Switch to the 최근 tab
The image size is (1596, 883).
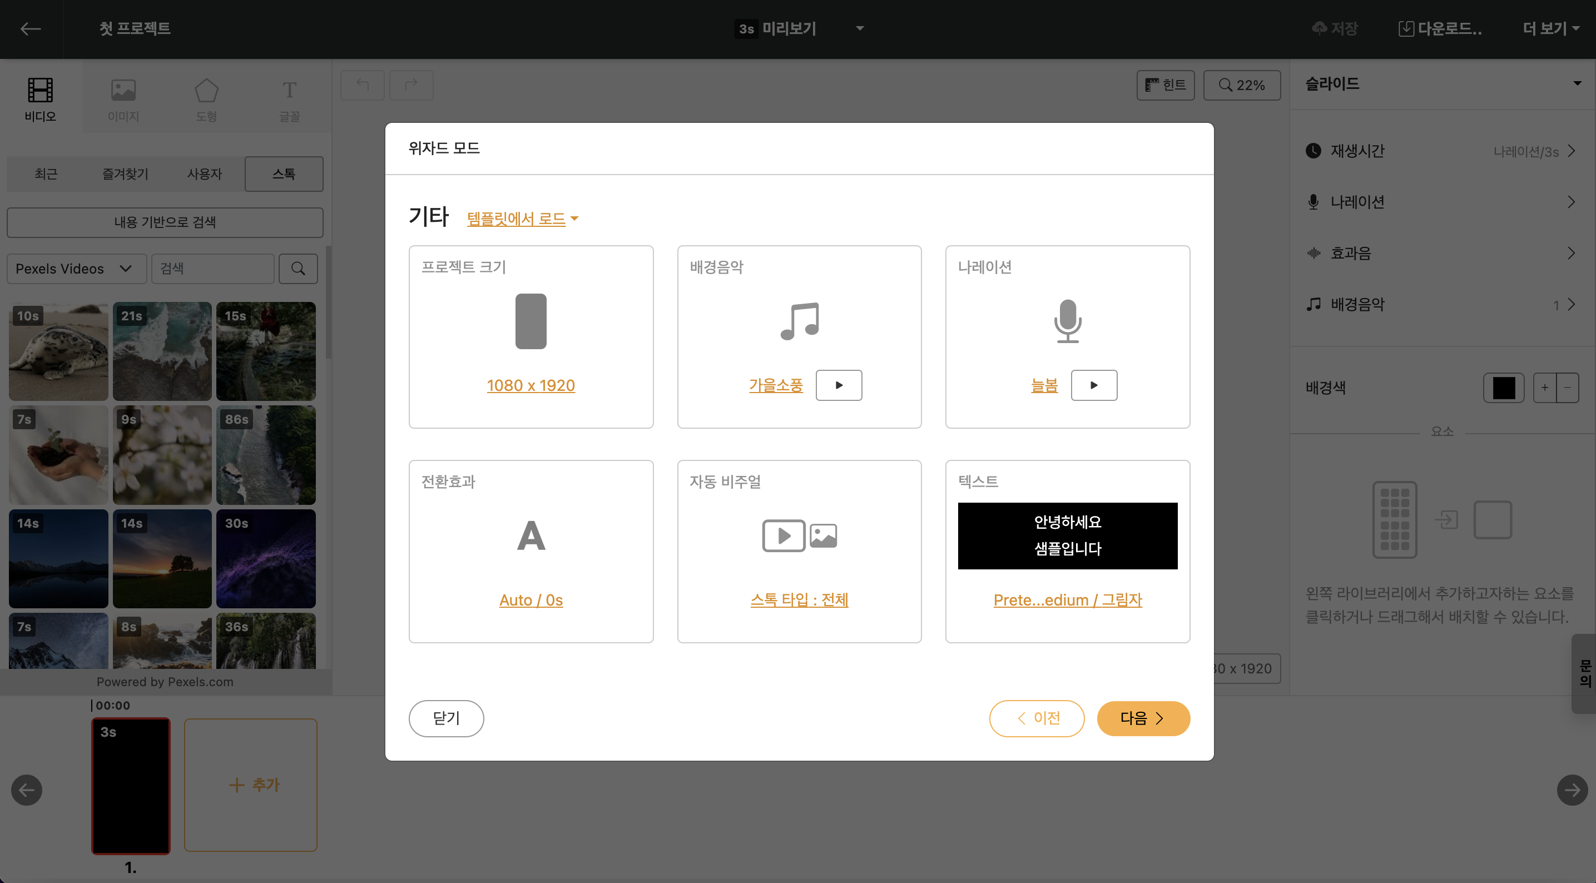47,173
